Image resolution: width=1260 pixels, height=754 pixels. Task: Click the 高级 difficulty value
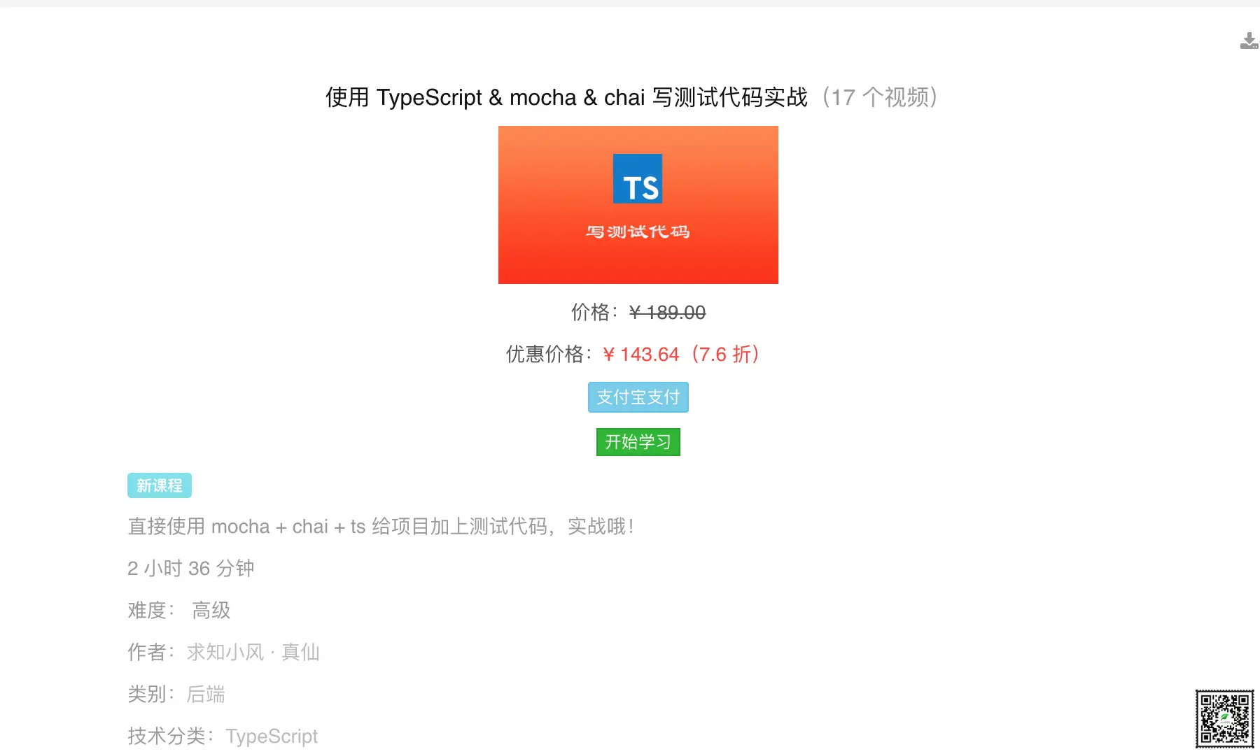pyautogui.click(x=211, y=610)
